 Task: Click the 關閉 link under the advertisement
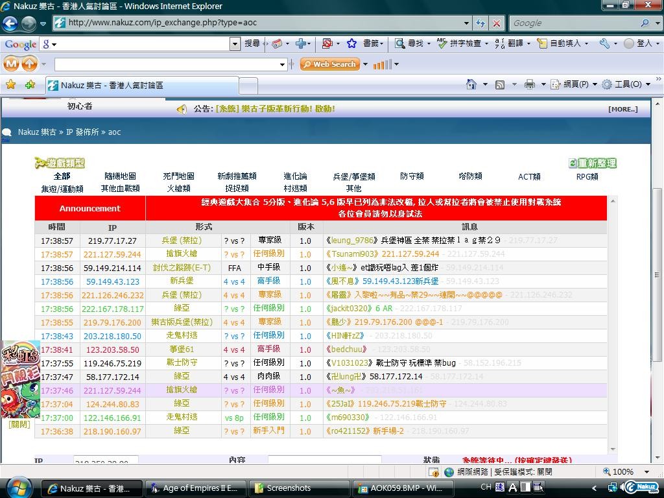click(19, 425)
